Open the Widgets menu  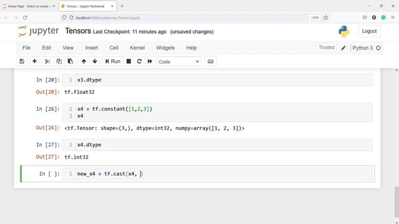[165, 48]
